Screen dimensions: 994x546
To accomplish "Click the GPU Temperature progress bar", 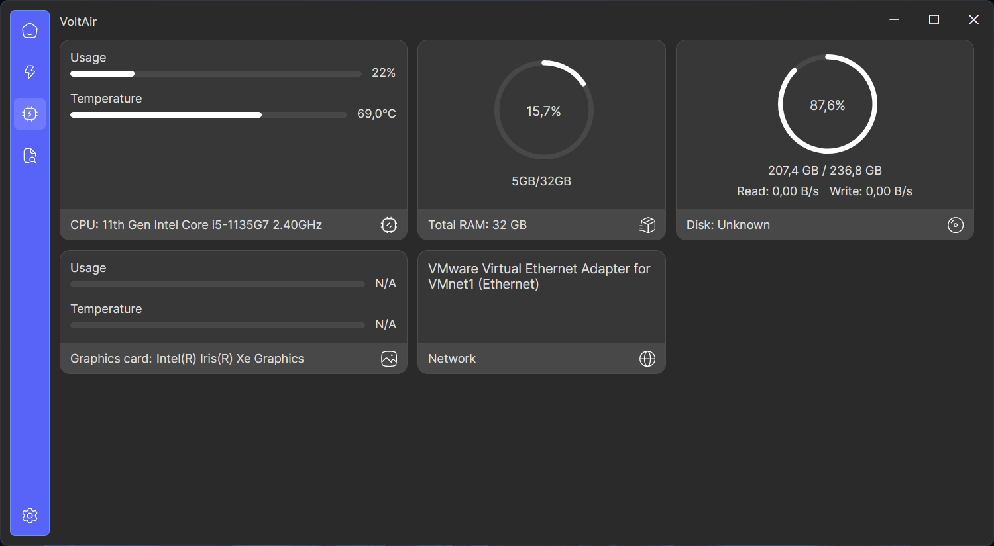I will tap(217, 325).
